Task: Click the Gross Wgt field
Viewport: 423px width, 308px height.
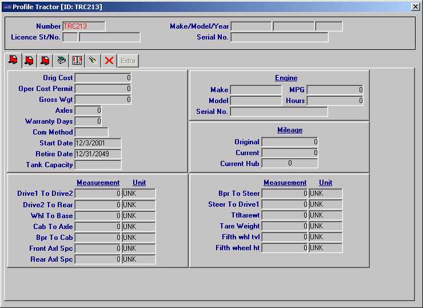Action: point(103,100)
